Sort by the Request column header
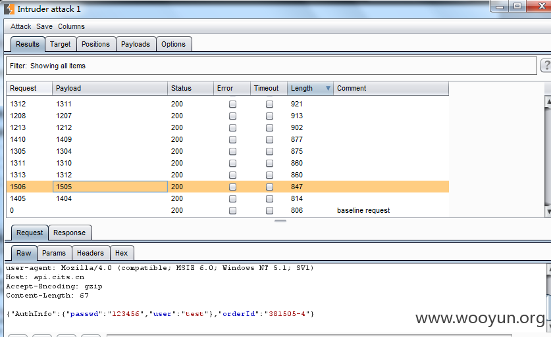Image resolution: width=551 pixels, height=337 pixels. 29,89
